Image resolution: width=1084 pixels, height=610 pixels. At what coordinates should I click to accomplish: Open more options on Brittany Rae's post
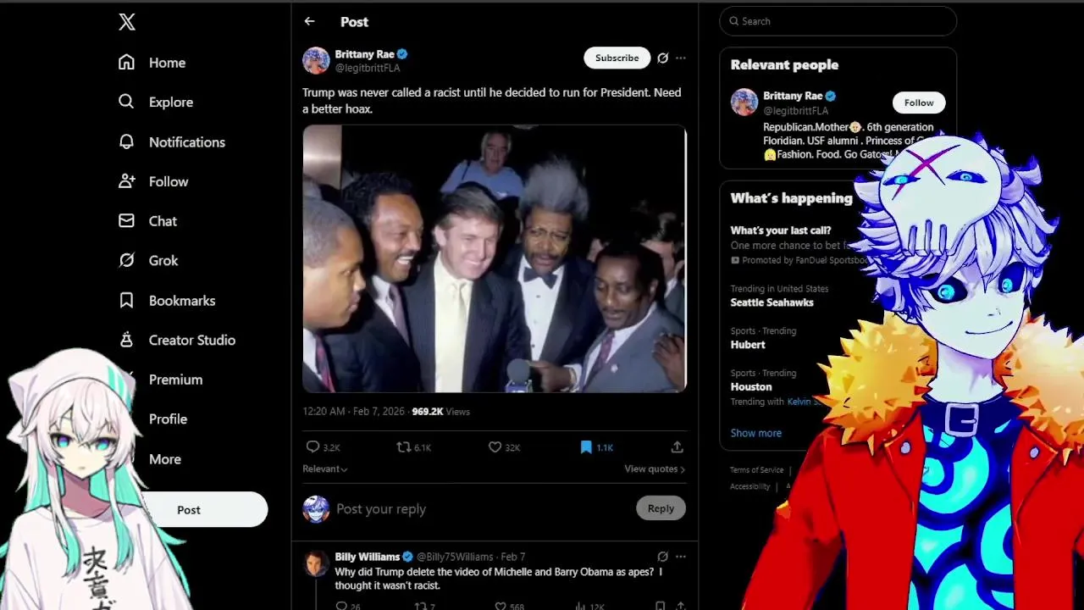point(681,58)
